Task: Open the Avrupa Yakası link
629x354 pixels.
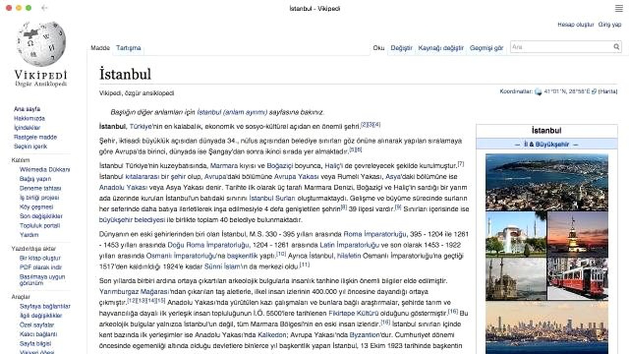Action: tap(297, 177)
